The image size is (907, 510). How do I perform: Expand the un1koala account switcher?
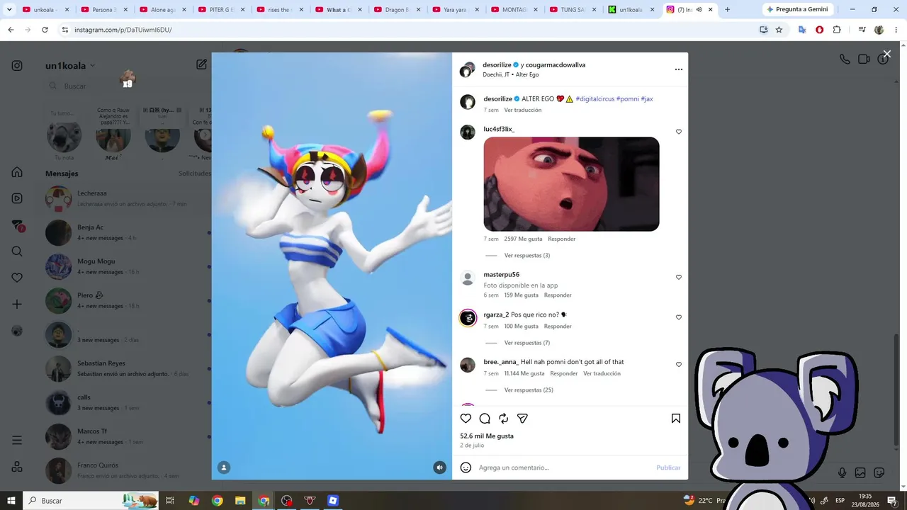point(71,66)
